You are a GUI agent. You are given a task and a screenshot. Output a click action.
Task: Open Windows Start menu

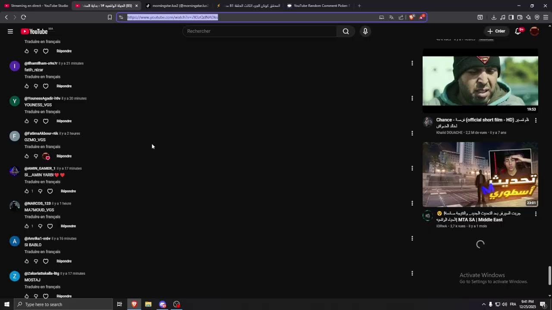(x=6, y=304)
